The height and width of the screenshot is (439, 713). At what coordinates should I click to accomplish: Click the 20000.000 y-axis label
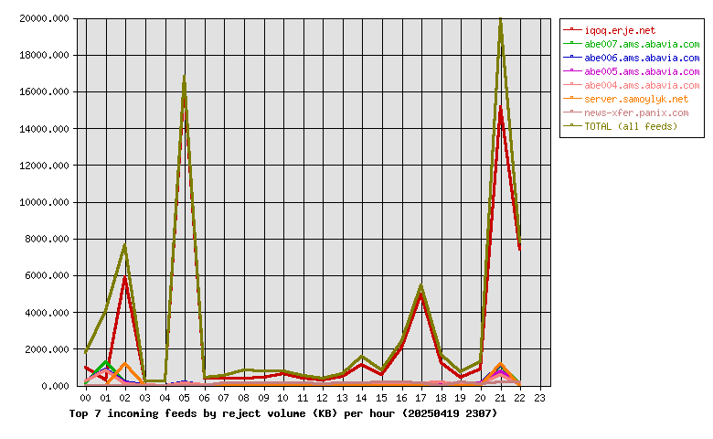[x=44, y=18]
